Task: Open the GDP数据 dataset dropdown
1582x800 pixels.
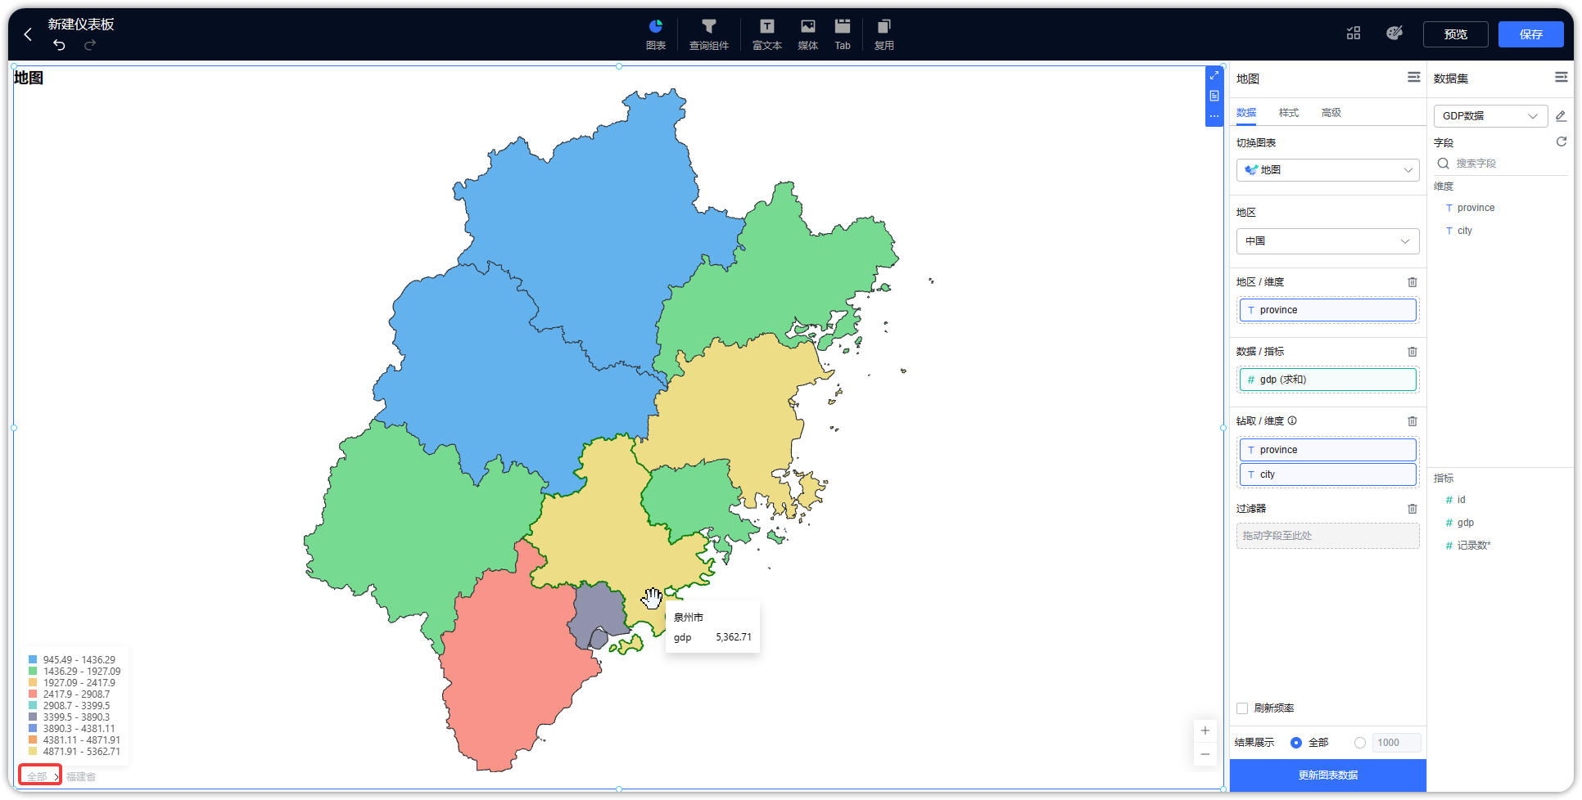Action: click(1490, 116)
